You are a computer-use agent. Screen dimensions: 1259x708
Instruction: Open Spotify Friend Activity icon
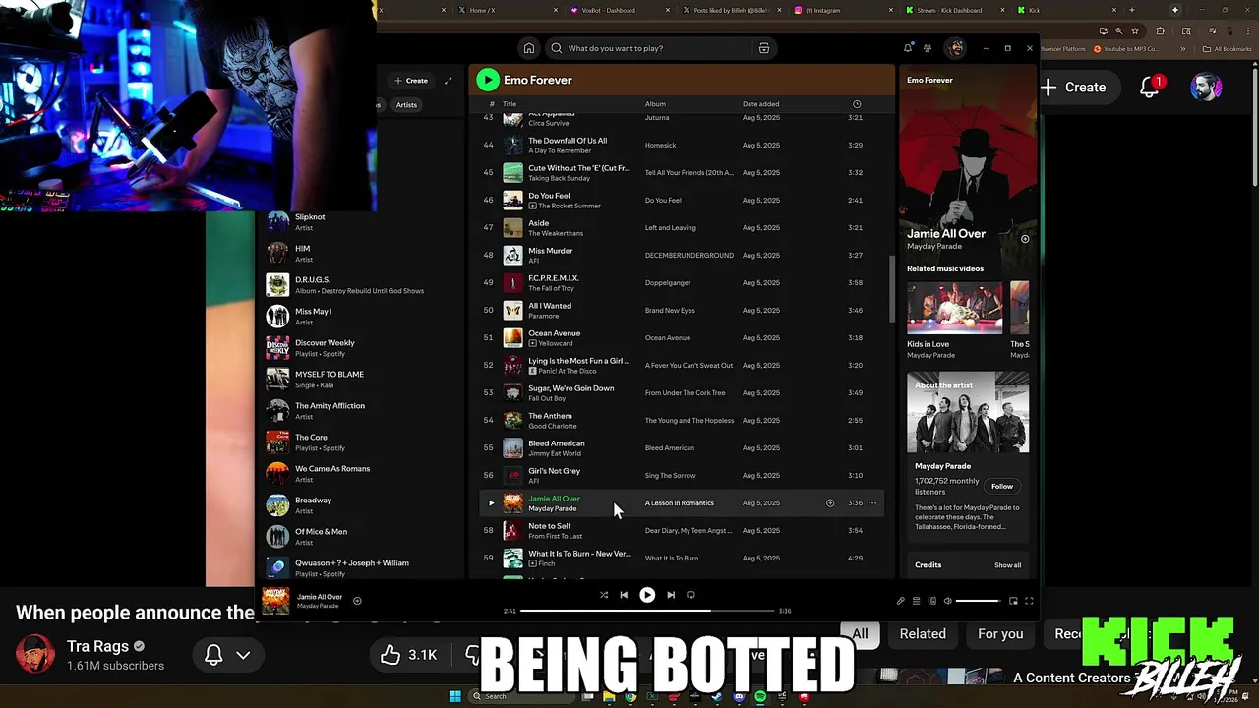[928, 48]
